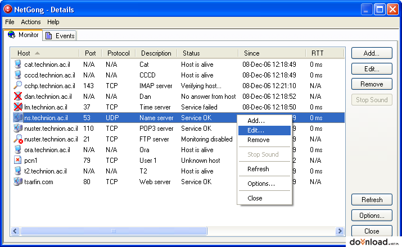The image size is (402, 247).
Task: Click the UDP protocol cell
Action: coord(112,118)
